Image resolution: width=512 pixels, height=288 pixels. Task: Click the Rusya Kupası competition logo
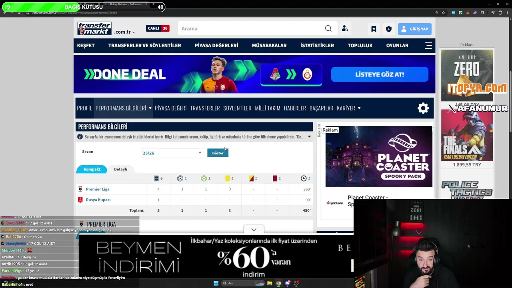[x=80, y=200]
